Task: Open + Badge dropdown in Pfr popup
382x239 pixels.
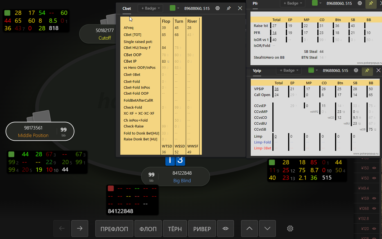Action: click(293, 3)
